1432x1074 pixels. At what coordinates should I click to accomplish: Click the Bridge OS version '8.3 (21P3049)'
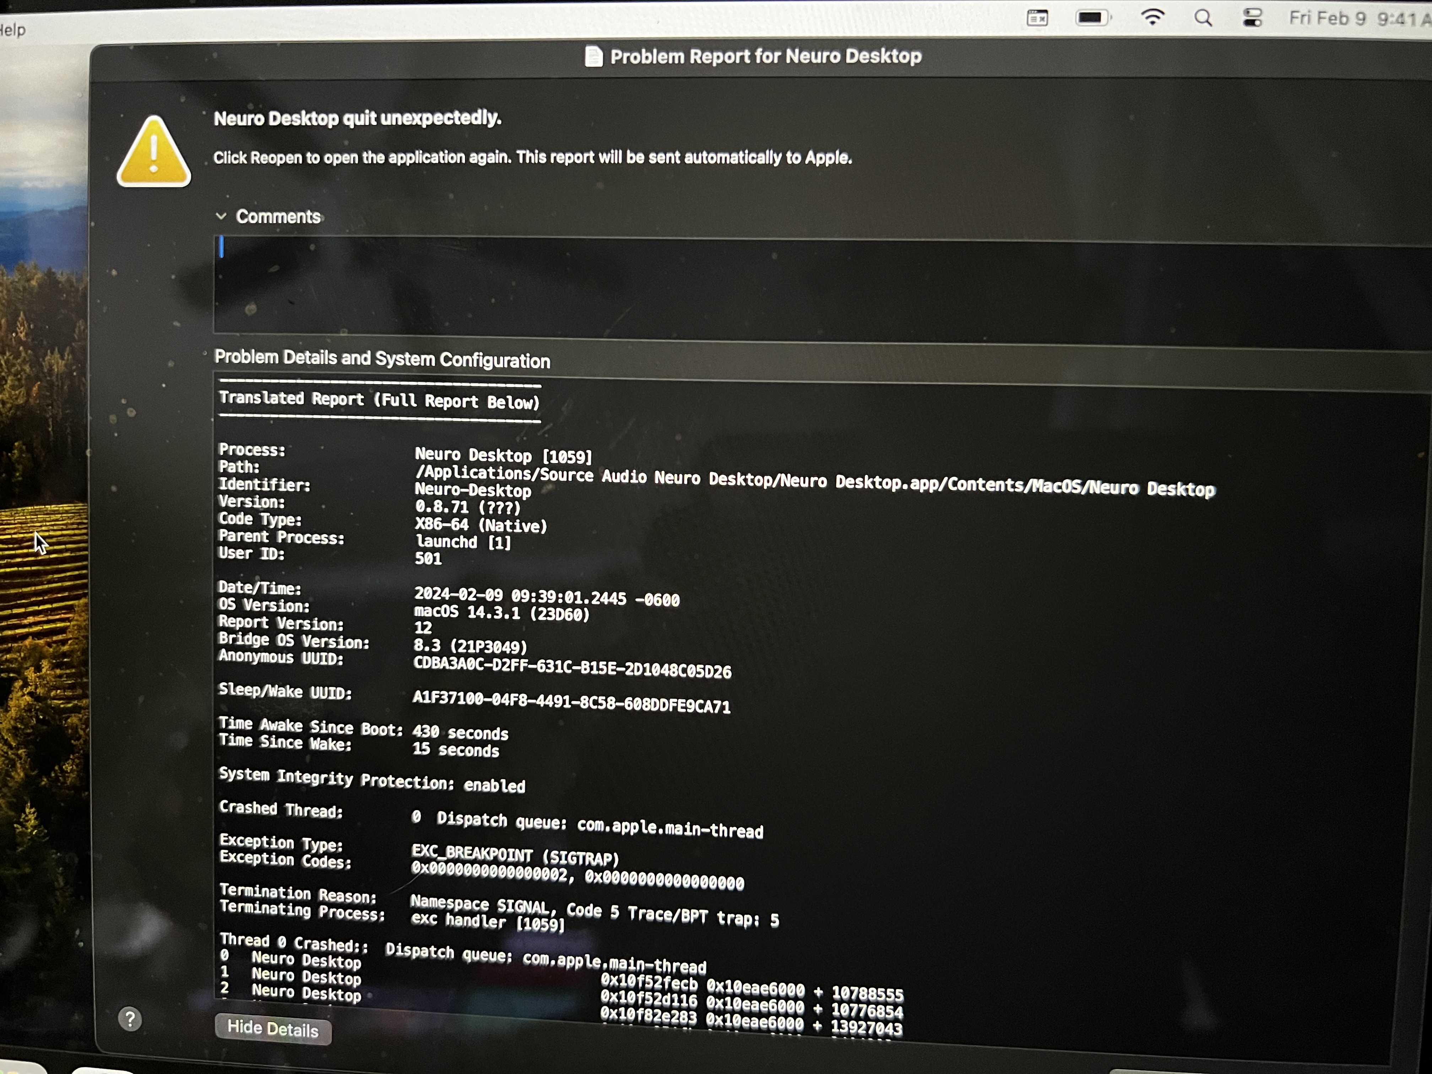click(470, 646)
